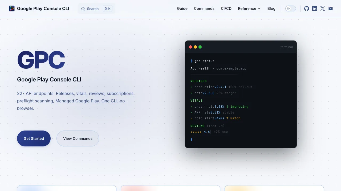Viewport: 341px width, 191px height.
Task: Click the 'App Health' terminal label
Action: [x=200, y=68]
